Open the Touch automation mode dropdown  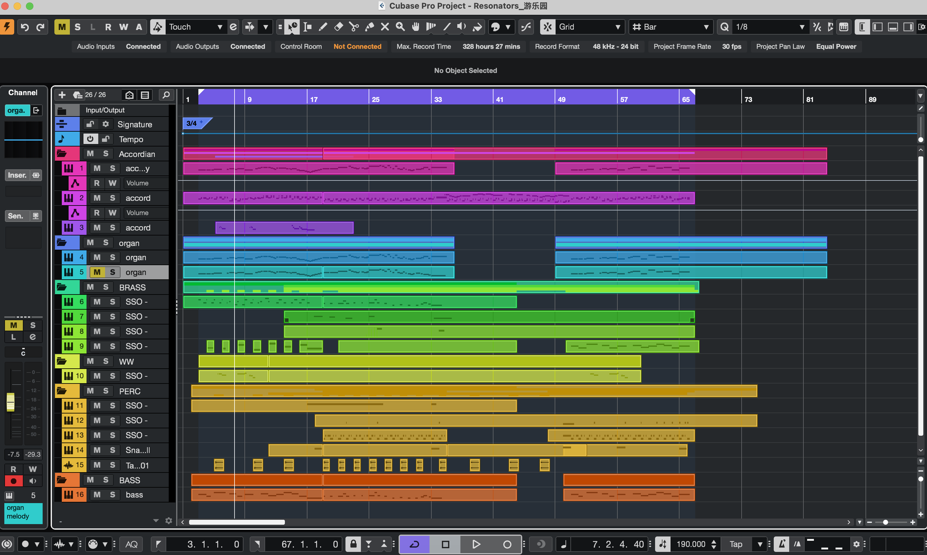point(196,27)
